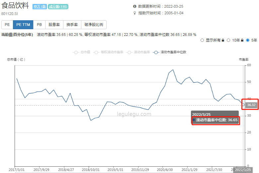Click the 2018/10/31 x-axis date label
The width and height of the screenshot is (259, 173).
click(x=91, y=170)
